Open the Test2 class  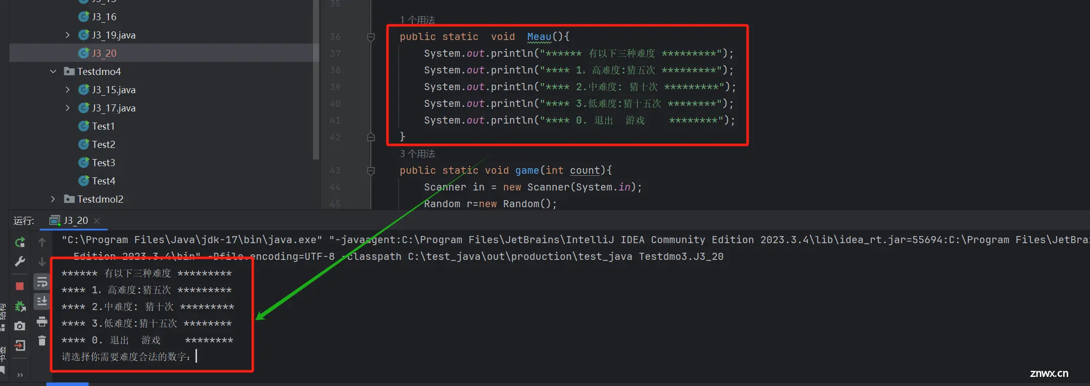[103, 144]
